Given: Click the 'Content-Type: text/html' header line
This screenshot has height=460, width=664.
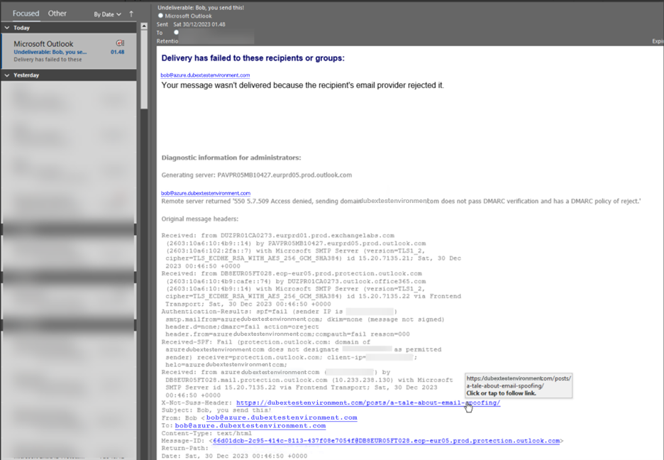Looking at the screenshot, I should 206,433.
